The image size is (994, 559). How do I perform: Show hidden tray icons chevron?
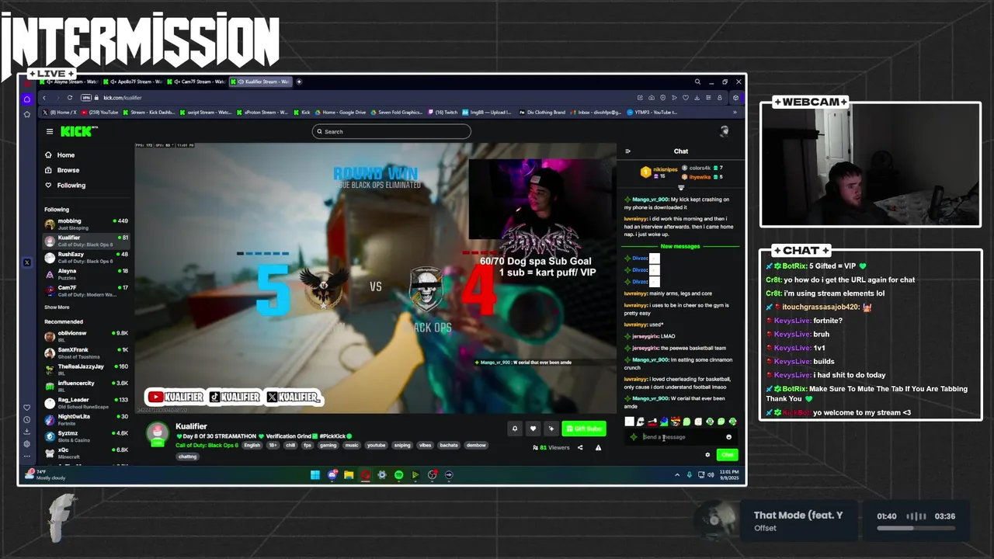point(676,474)
